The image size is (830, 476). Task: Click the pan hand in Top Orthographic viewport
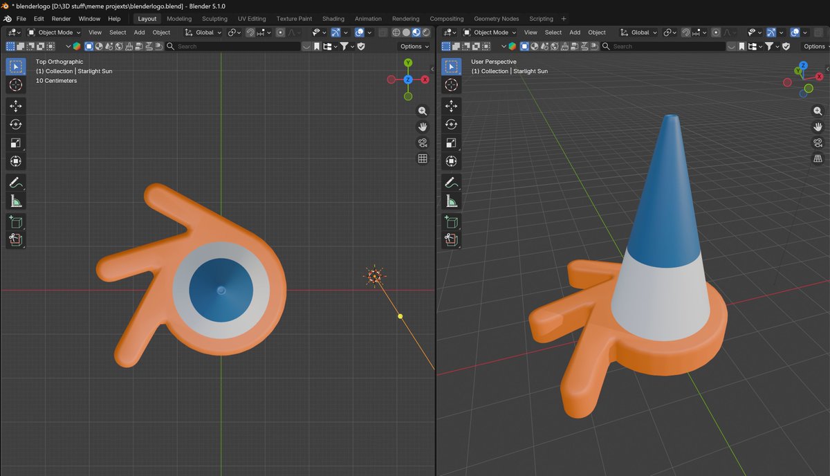(423, 127)
